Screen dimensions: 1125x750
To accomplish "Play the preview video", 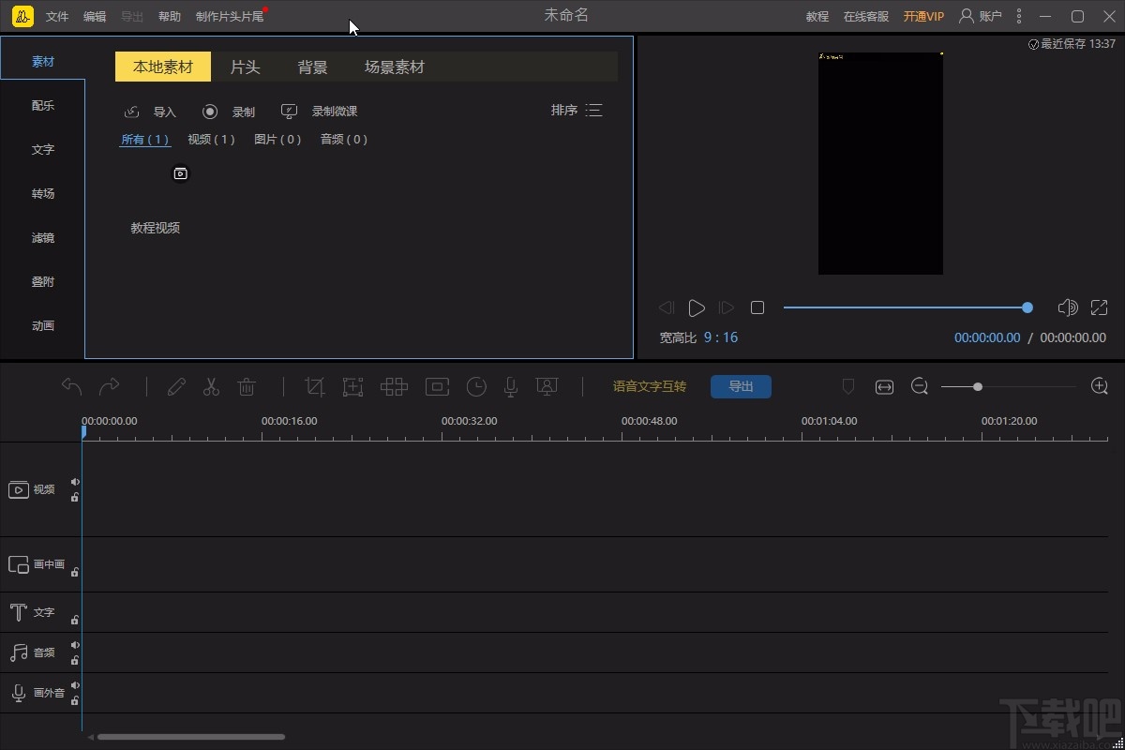I will click(x=697, y=307).
